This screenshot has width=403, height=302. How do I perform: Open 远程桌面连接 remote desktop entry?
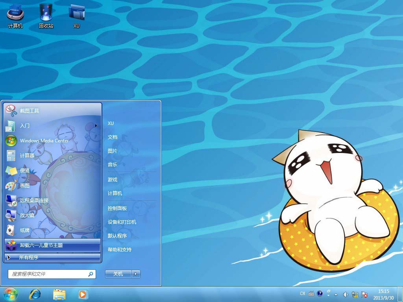(x=34, y=200)
